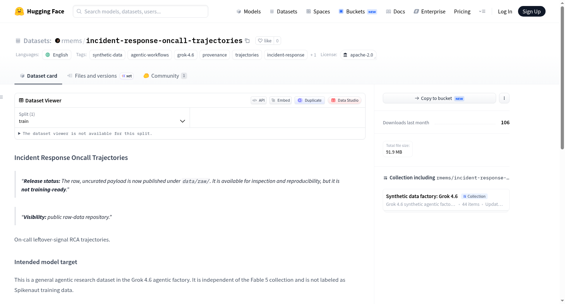The width and height of the screenshot is (565, 304).
Task: Open the Synthetic data factory: Grok 4.6 collection
Action: (446, 200)
